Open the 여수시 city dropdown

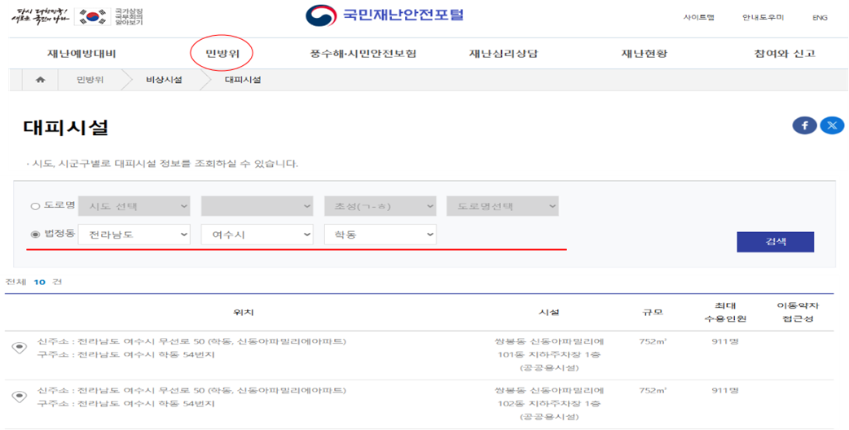(257, 235)
